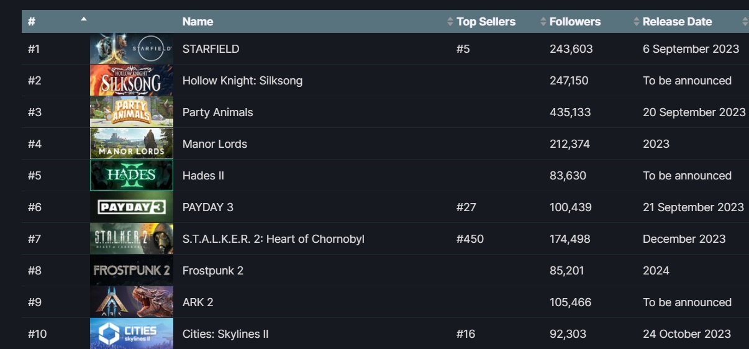The image size is (749, 349).
Task: Select the S.T.A.L.K.E.R. 2 gas mask thumbnail
Action: click(131, 239)
